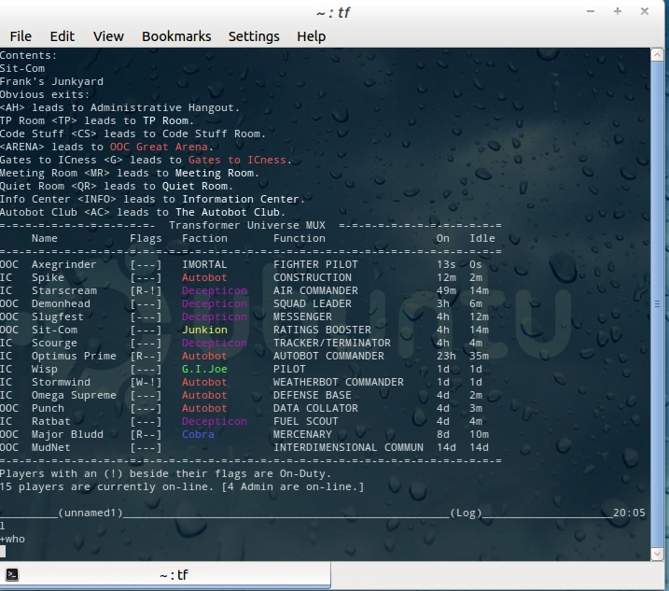Image resolution: width=669 pixels, height=591 pixels.
Task: Click the 'Punch' player name
Action: (48, 408)
